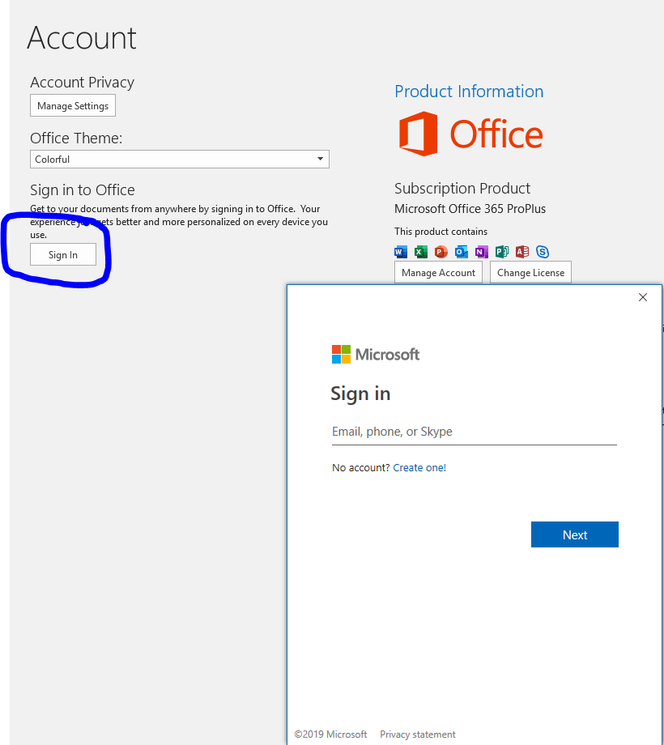Click the Outlook app icon

click(462, 252)
